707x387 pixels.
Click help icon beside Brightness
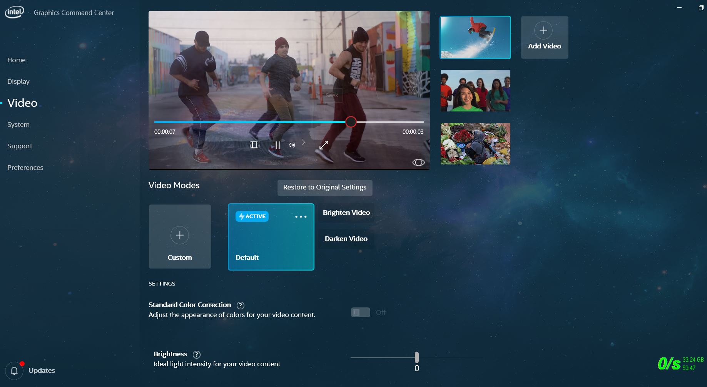coord(197,355)
